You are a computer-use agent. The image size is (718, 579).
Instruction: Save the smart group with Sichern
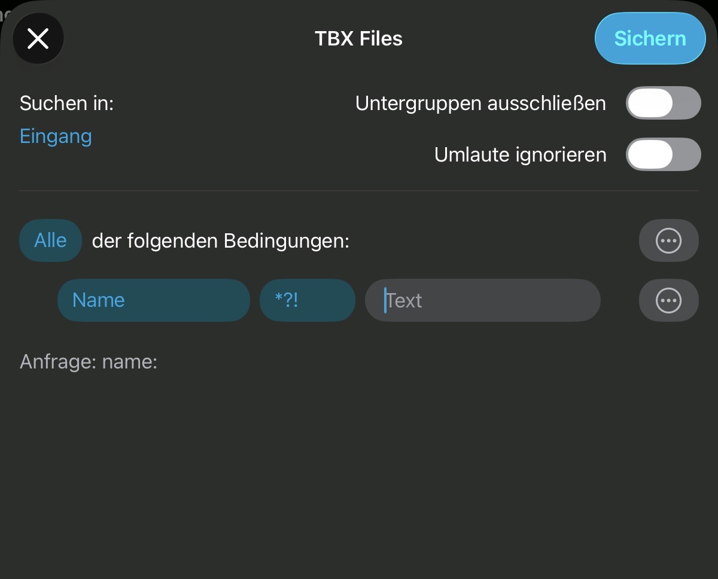click(650, 39)
